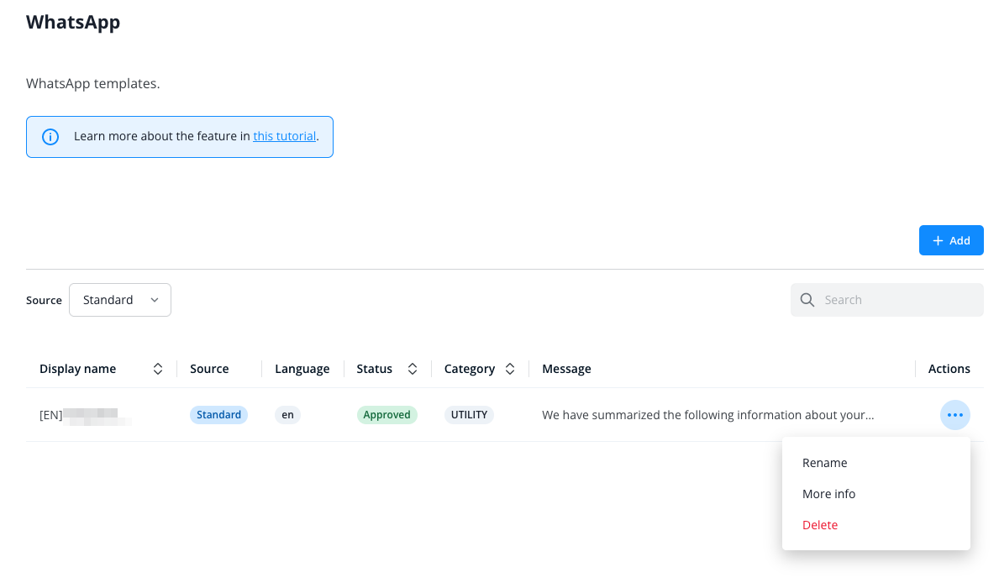This screenshot has height=583, width=999.
Task: Focus the Search input field
Action: pyautogui.click(x=887, y=300)
